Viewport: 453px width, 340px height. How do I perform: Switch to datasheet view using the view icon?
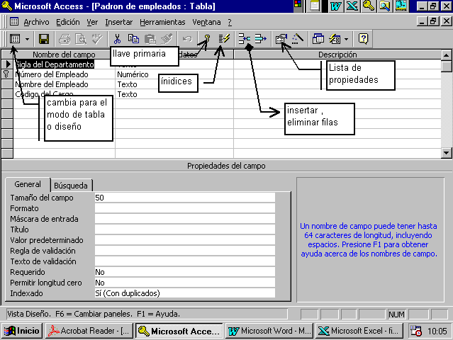click(15, 39)
